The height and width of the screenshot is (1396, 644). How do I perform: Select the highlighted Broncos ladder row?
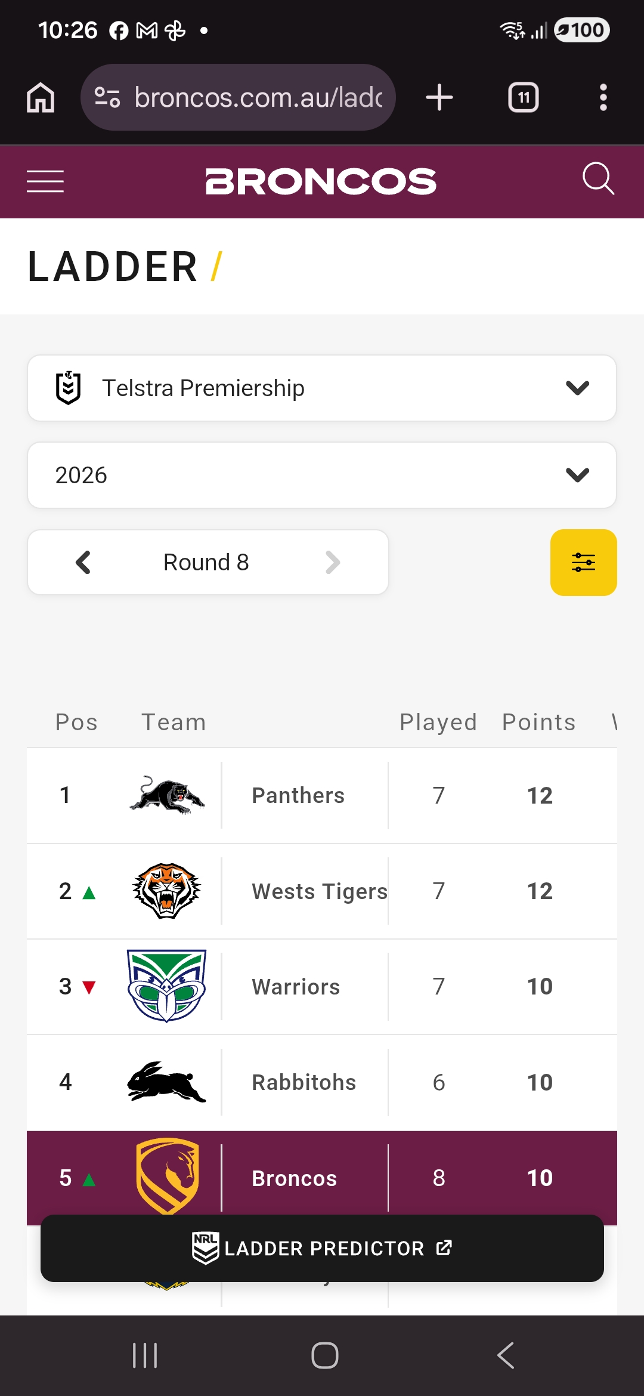click(322, 1178)
